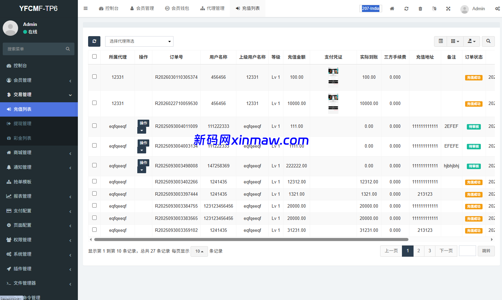Screen dimensions: 502x300
Task: Click the home icon in top bar
Action: [x=392, y=9]
